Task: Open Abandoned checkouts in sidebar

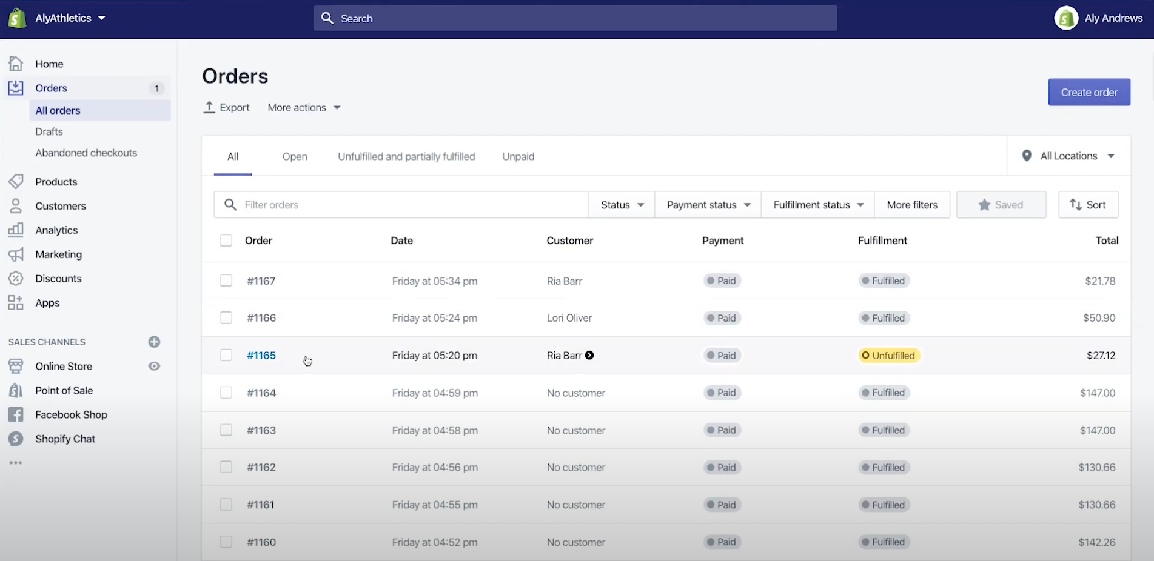Action: tap(86, 153)
